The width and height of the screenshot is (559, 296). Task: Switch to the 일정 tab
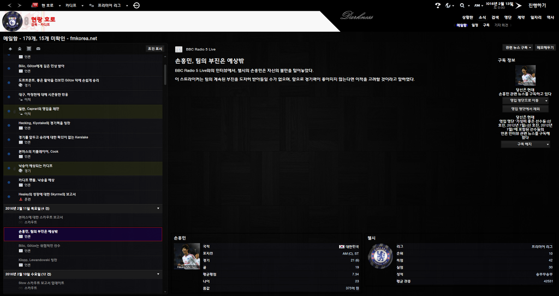(x=474, y=25)
